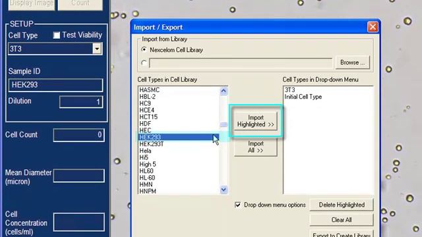The height and width of the screenshot is (237, 422).
Task: Select HEC in the cell library list
Action: (x=179, y=130)
